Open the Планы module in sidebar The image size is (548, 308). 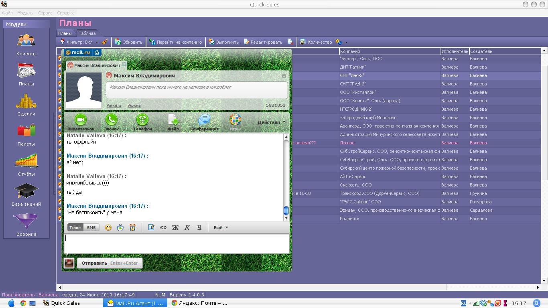[26, 75]
